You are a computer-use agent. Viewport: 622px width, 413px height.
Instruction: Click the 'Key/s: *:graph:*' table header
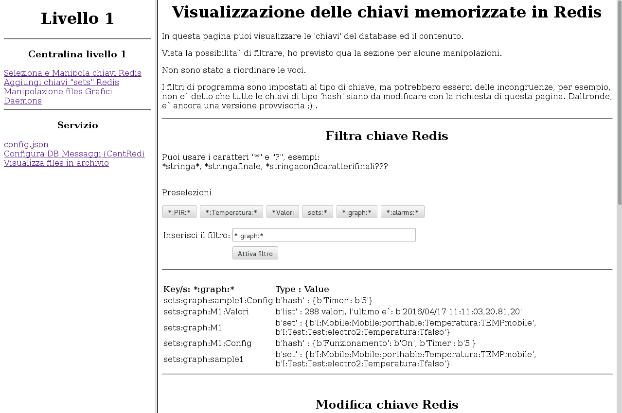point(199,290)
